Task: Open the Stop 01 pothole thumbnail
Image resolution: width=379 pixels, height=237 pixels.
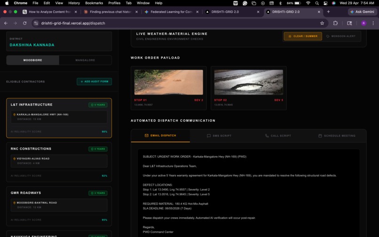Action: click(x=169, y=82)
